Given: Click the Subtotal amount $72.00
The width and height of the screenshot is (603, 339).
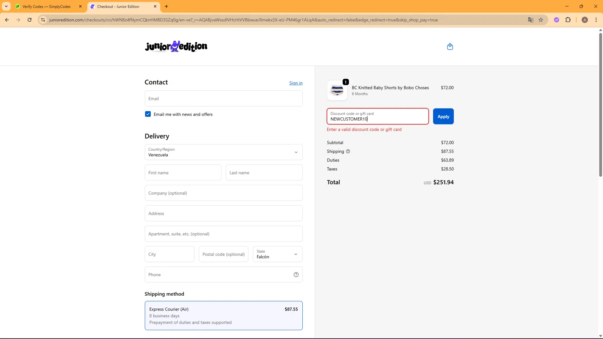Looking at the screenshot, I should pos(447,143).
